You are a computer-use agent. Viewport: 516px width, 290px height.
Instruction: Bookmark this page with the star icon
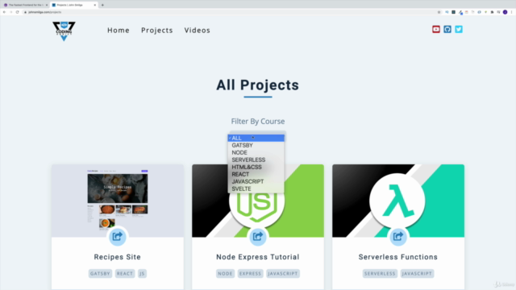click(x=439, y=12)
